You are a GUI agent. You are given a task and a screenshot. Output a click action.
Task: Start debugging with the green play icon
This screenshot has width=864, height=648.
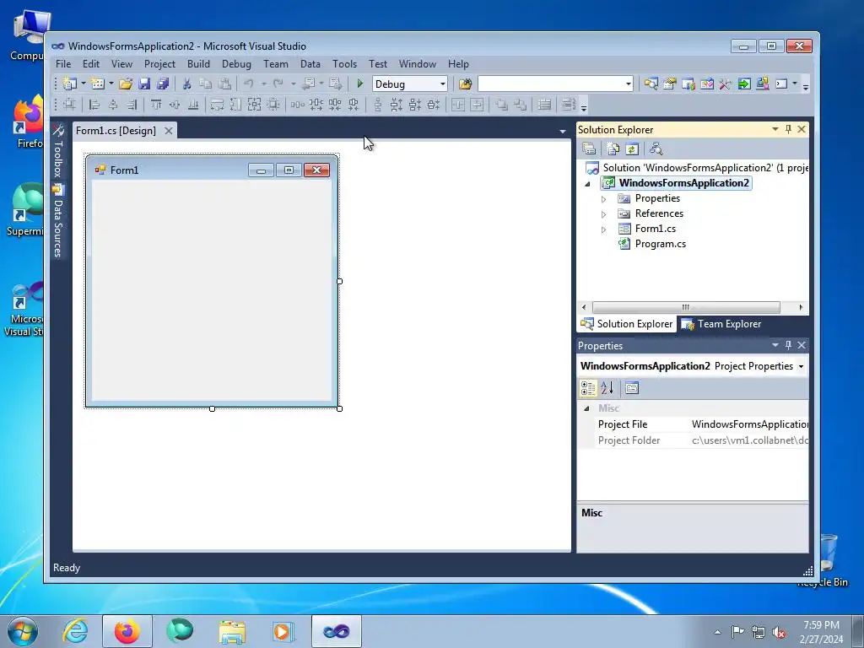[x=359, y=84]
